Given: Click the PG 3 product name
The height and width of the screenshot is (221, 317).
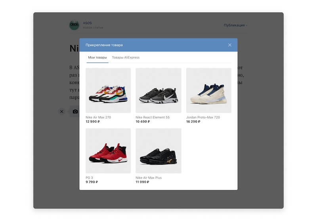Looking at the screenshot, I should coord(89,178).
